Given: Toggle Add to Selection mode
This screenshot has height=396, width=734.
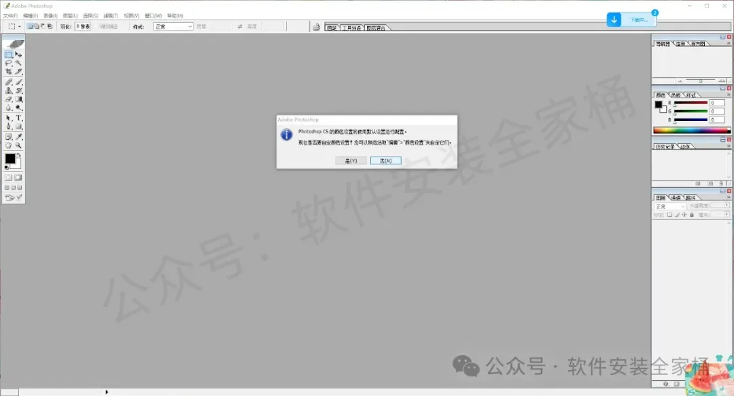Looking at the screenshot, I should point(37,26).
